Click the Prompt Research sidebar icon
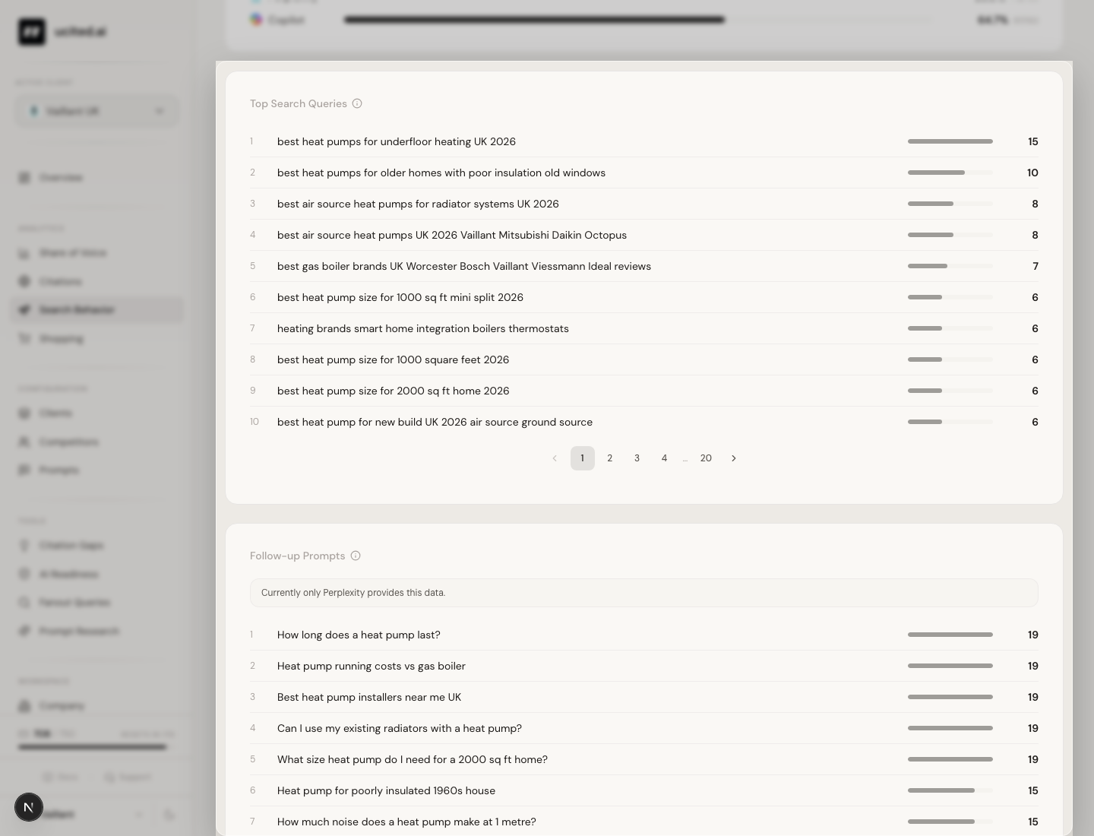 24,631
